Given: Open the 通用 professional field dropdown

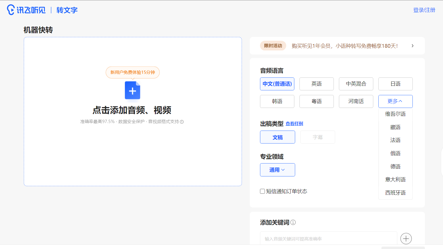Looking at the screenshot, I should coord(278,170).
